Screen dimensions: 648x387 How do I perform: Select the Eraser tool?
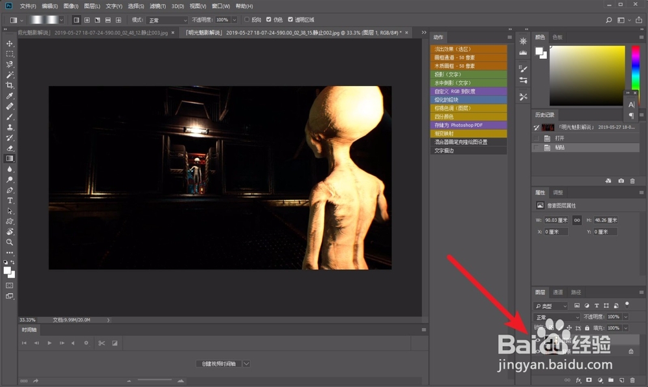tap(10, 148)
